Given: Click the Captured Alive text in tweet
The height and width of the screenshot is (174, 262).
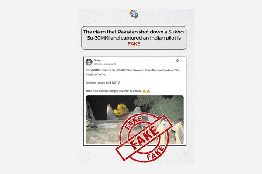Looking at the screenshot, I should pyautogui.click(x=96, y=74).
